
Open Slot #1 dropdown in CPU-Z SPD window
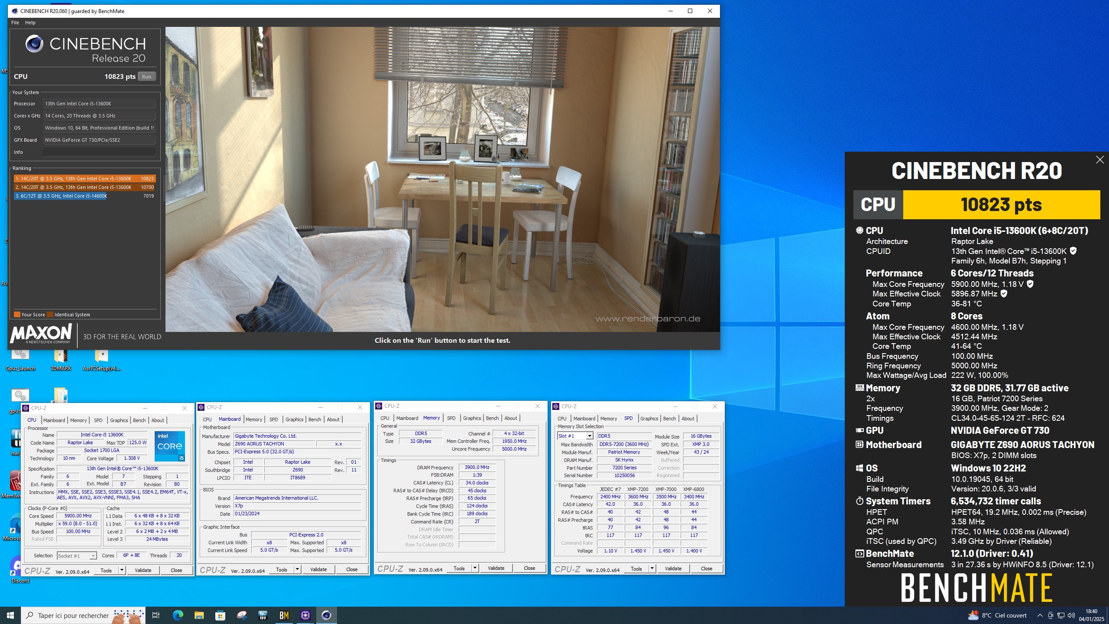coord(589,436)
